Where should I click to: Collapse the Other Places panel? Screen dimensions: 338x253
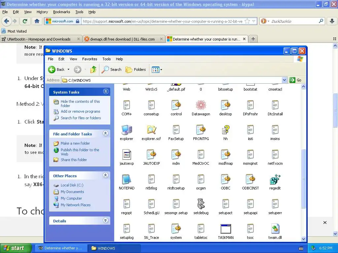[105, 175]
